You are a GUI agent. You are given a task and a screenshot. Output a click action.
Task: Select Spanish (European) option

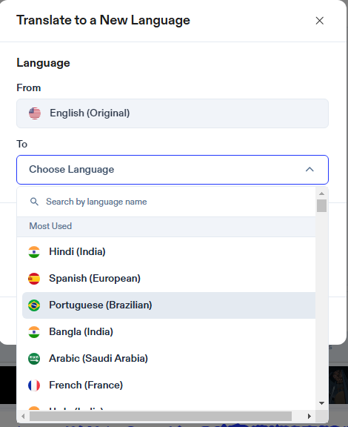coord(169,278)
